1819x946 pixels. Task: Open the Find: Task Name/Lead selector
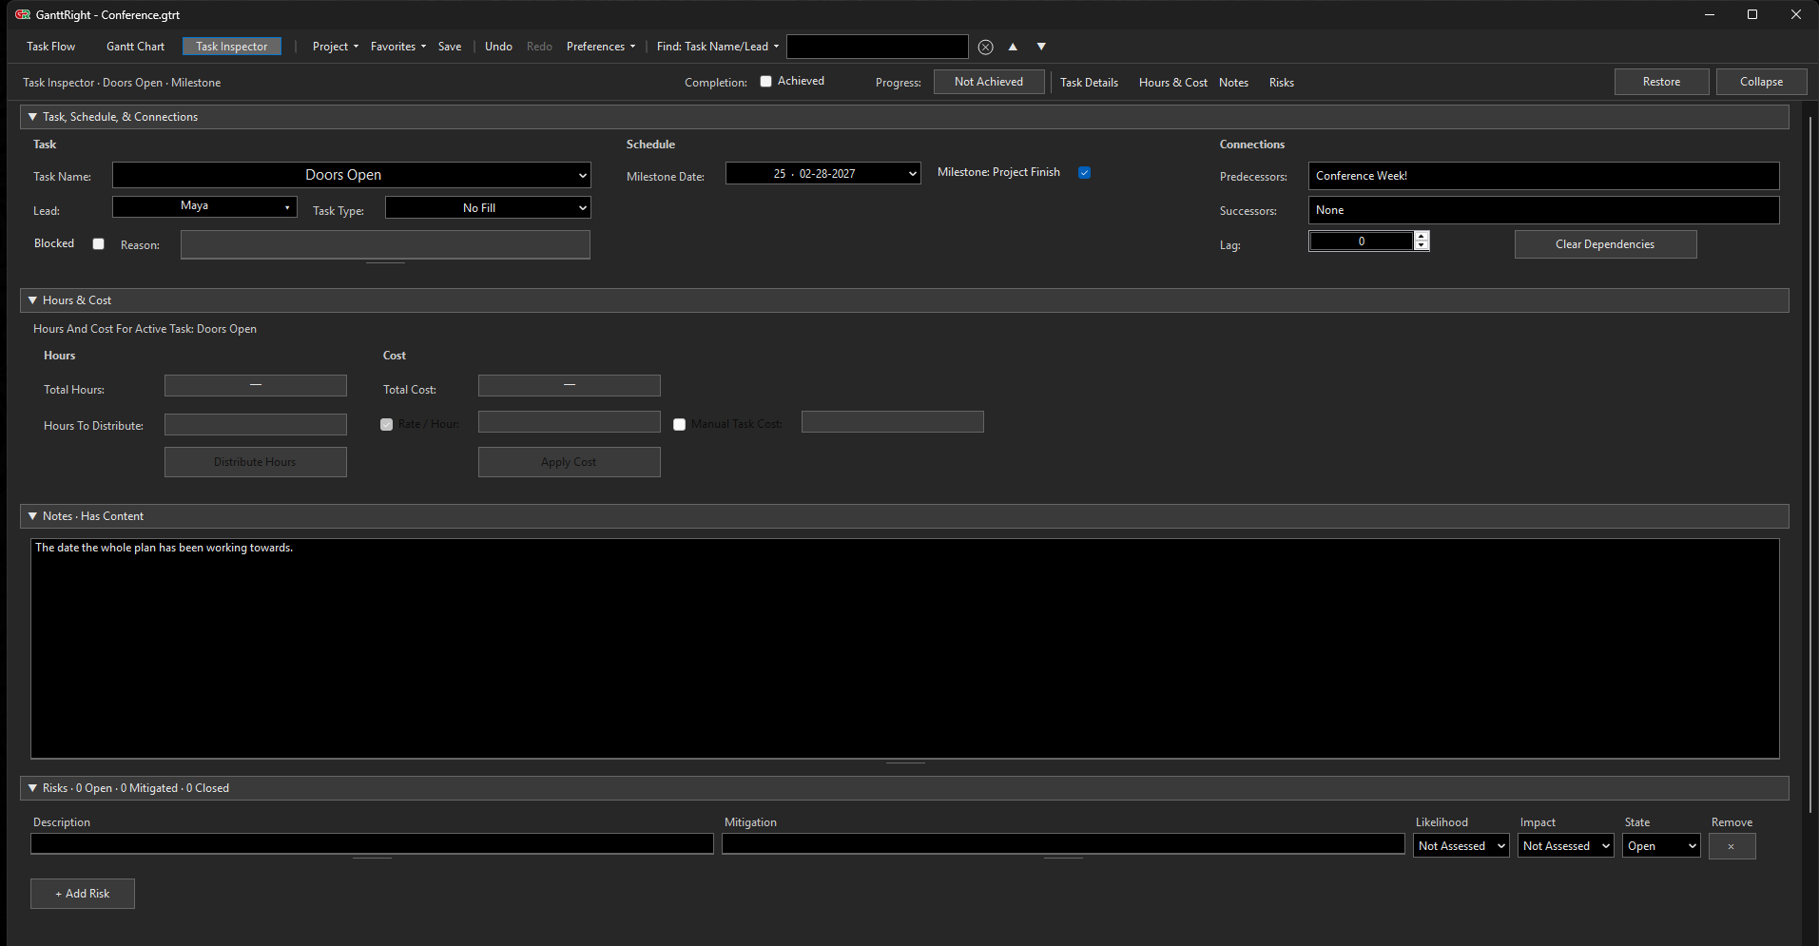pos(718,47)
